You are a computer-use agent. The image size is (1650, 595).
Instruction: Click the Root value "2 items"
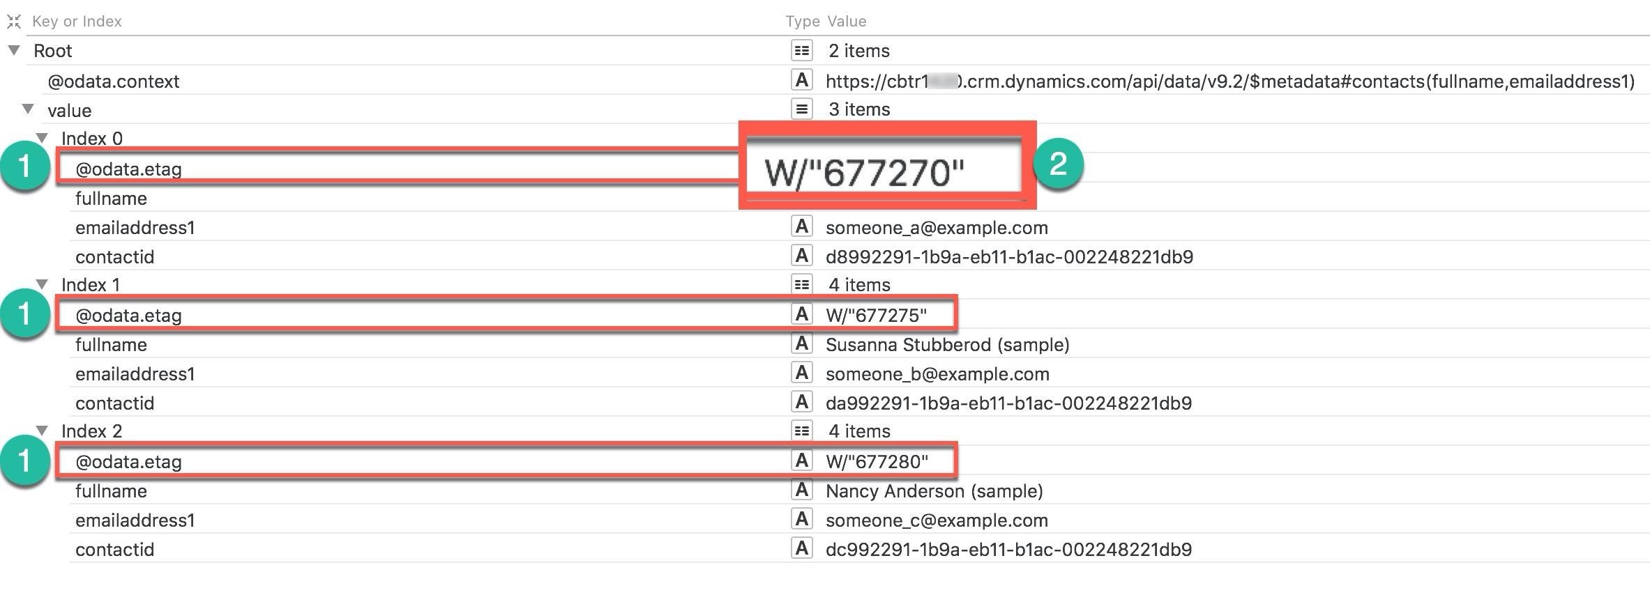tap(859, 51)
